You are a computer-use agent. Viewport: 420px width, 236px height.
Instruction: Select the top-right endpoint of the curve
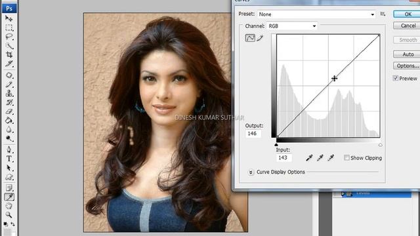pyautogui.click(x=379, y=35)
